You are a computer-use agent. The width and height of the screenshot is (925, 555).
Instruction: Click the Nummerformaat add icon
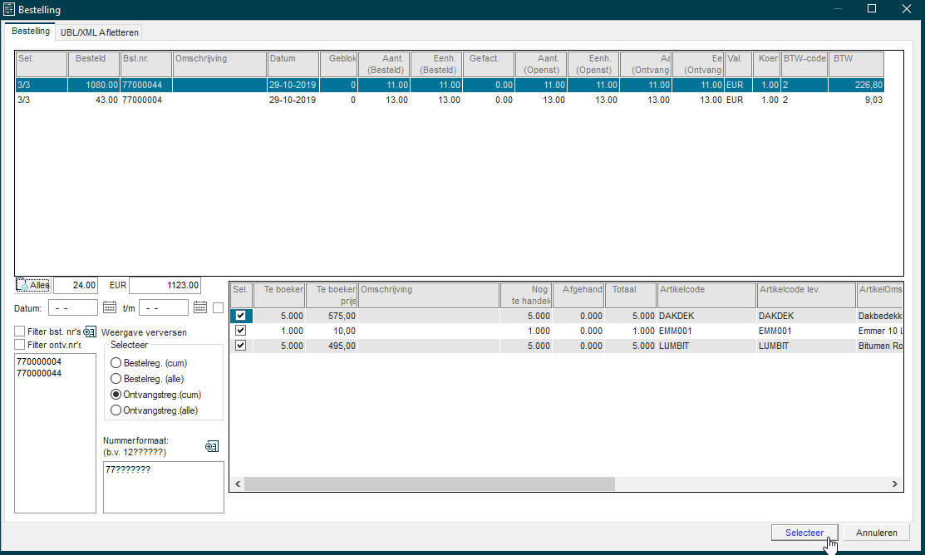point(212,446)
